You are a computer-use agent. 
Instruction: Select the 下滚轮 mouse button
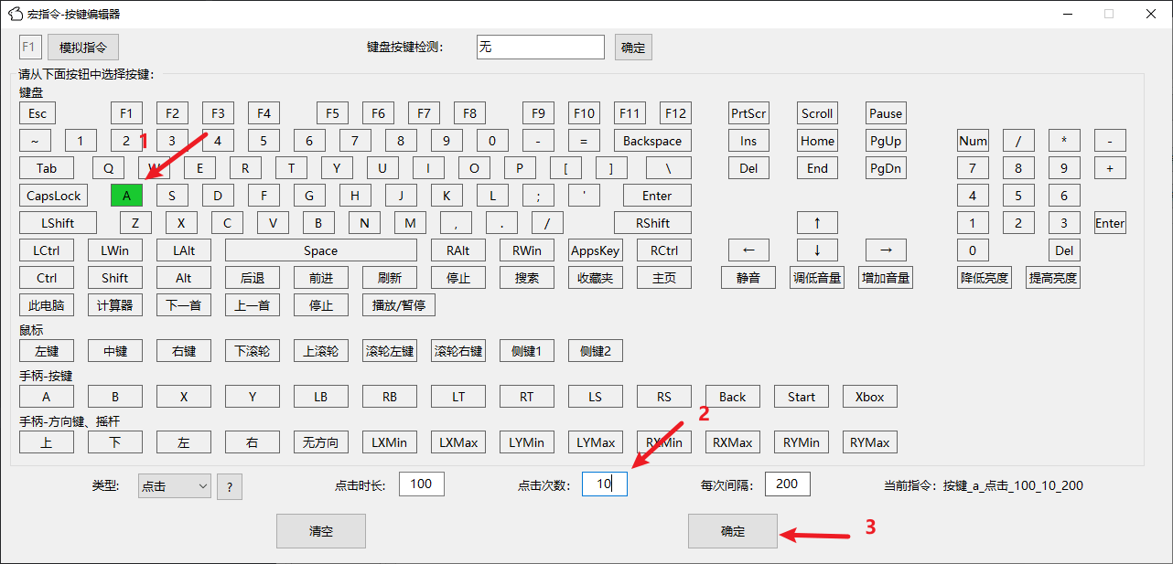(253, 351)
